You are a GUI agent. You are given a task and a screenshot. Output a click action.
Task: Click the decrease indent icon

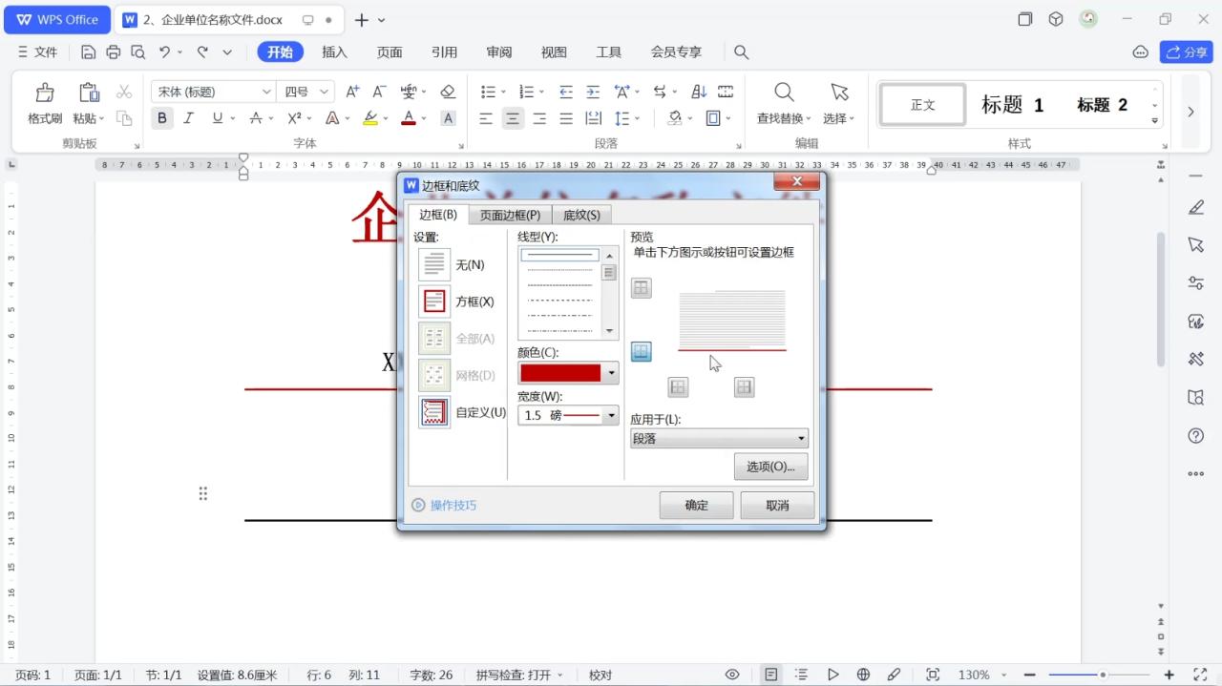click(566, 92)
